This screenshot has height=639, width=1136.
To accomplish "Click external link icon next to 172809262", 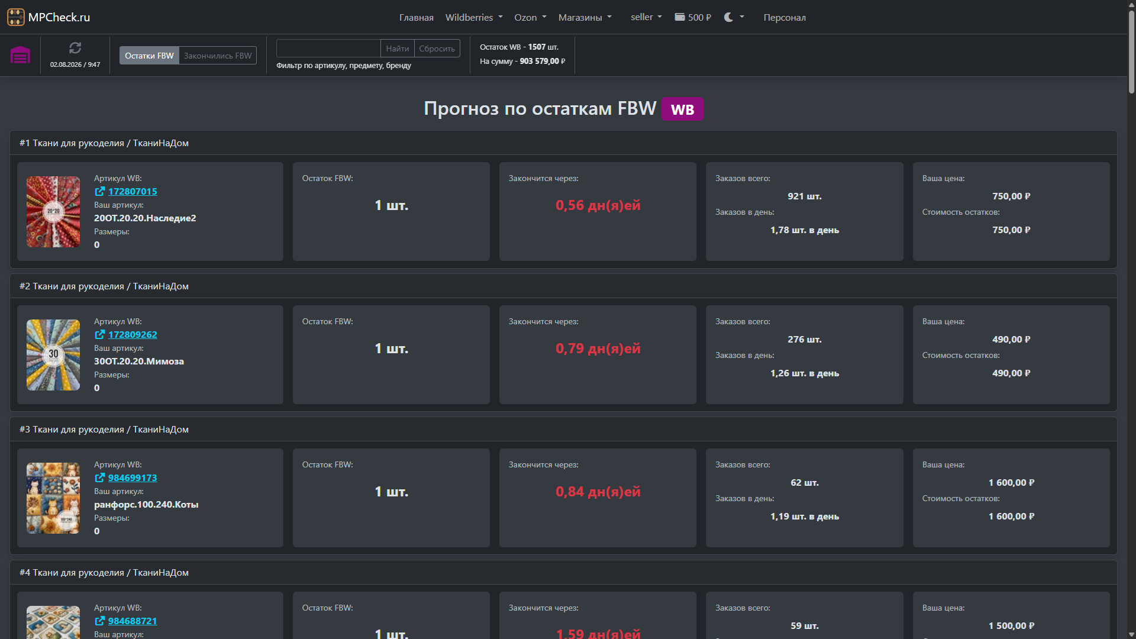I will coord(99,334).
